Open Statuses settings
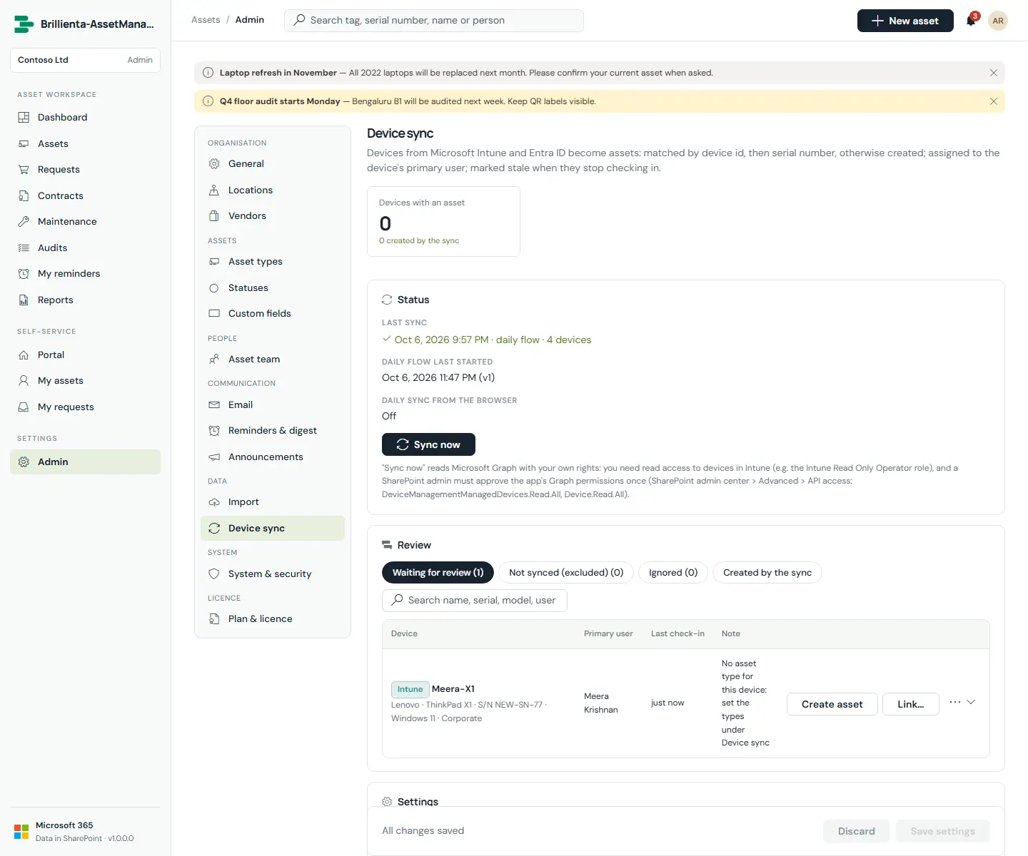Screen dimensions: 1028x856 273,287
